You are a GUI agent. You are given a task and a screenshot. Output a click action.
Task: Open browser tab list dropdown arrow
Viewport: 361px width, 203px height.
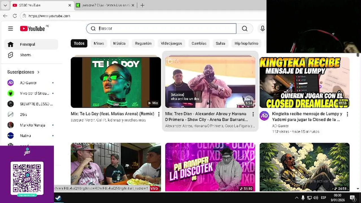click(5, 5)
